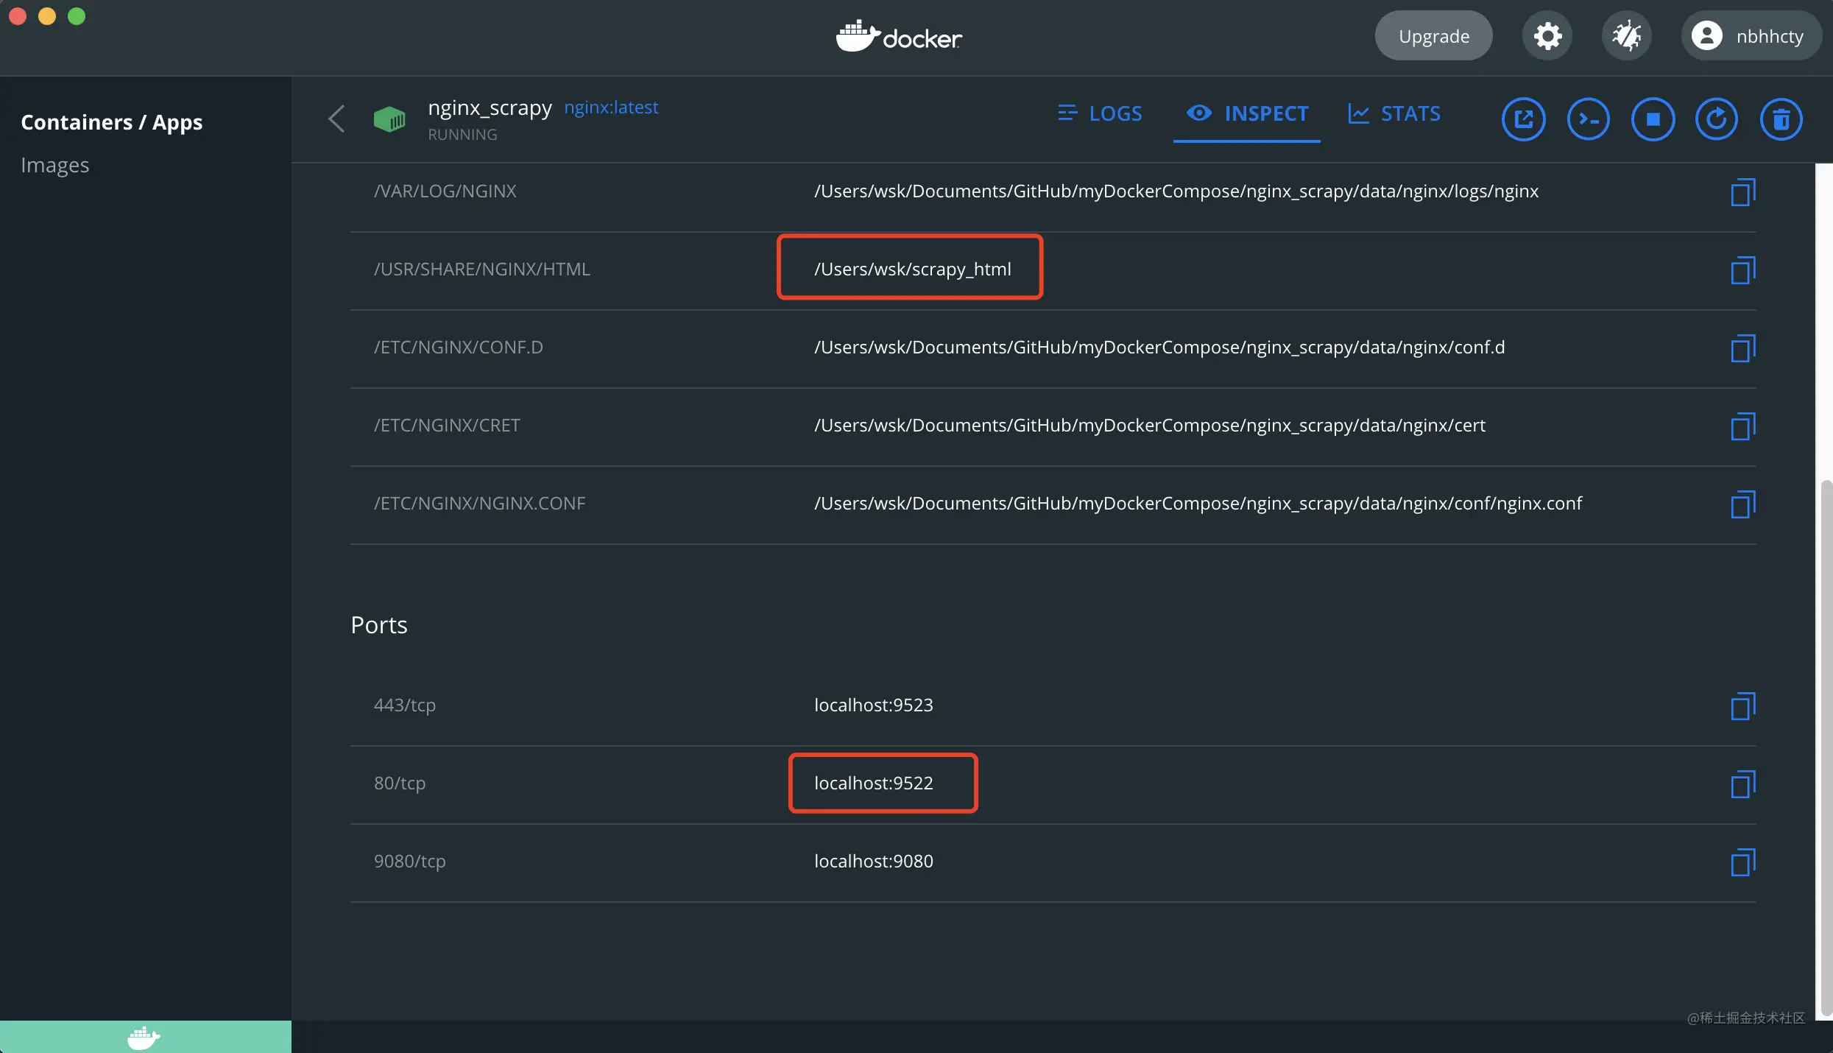Open the nbhhcty account menu

tap(1751, 36)
